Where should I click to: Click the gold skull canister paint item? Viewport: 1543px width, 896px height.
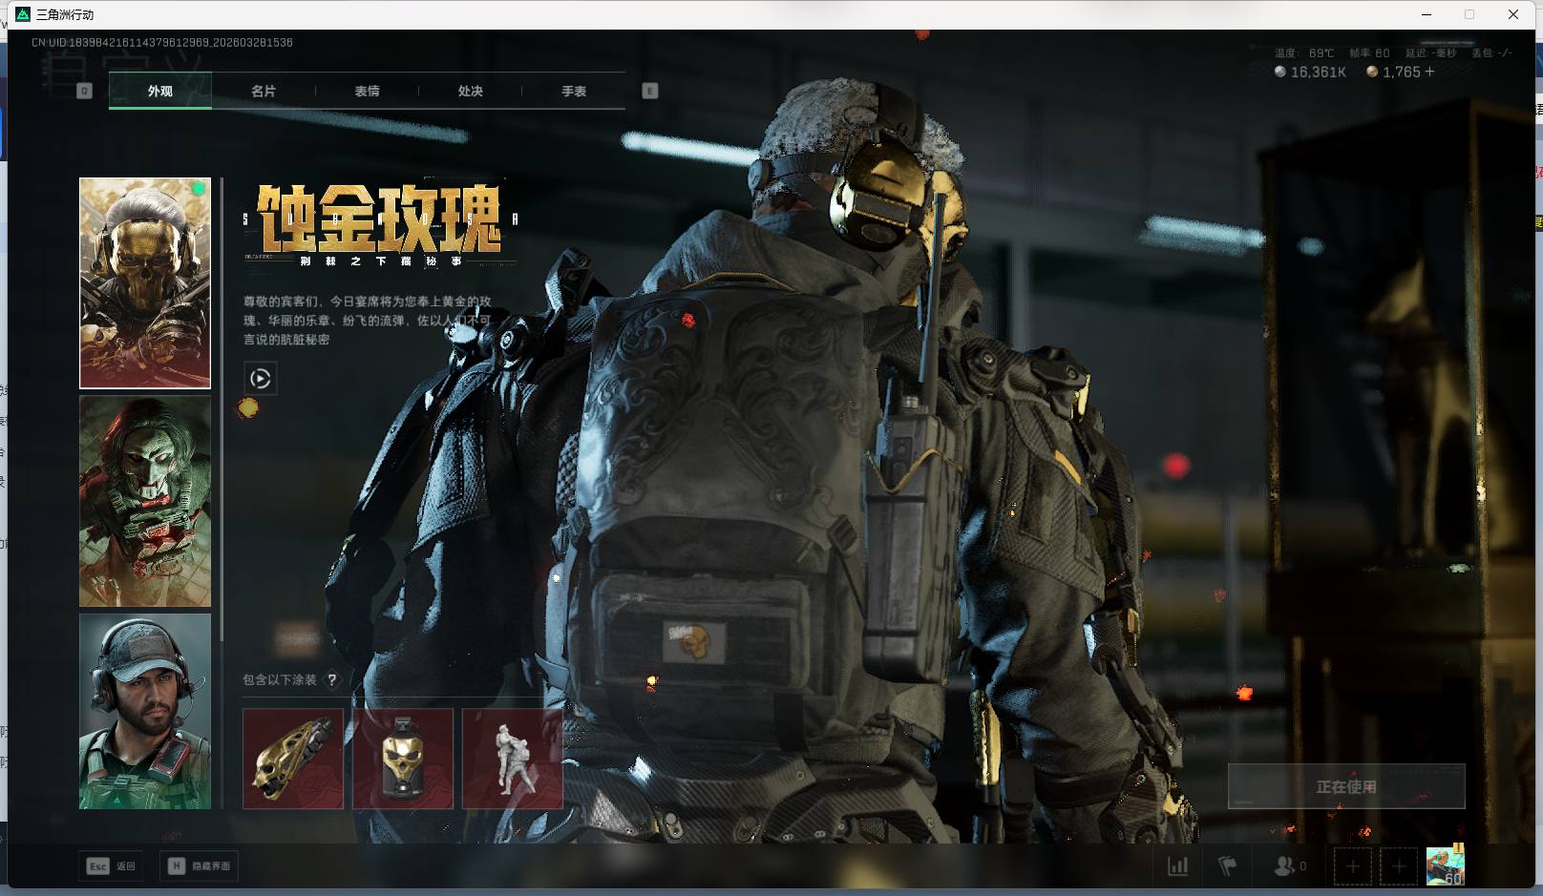click(403, 759)
